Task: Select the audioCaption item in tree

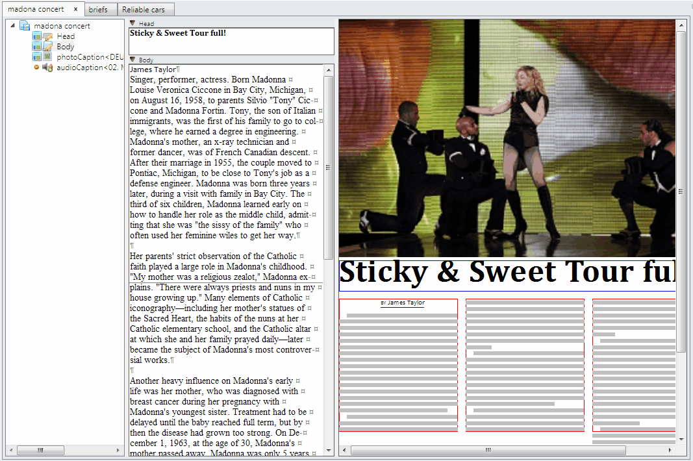Action: point(90,68)
